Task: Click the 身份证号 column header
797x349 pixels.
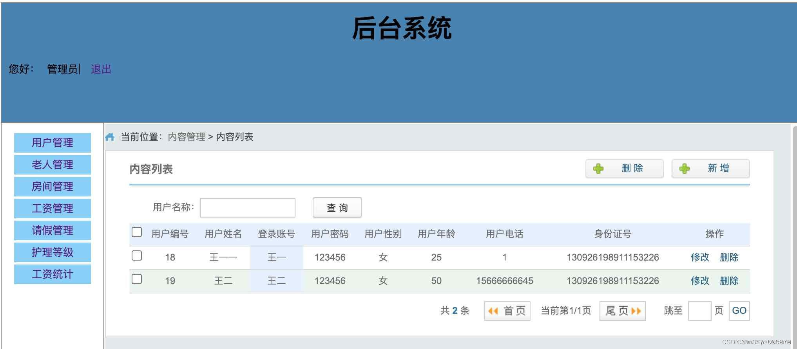Action: [613, 234]
